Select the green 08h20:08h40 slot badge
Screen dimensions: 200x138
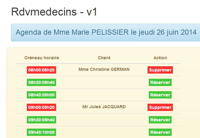tap(41, 82)
